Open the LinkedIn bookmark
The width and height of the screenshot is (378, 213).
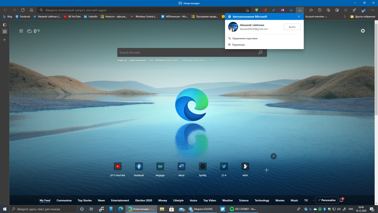pyautogui.click(x=91, y=17)
